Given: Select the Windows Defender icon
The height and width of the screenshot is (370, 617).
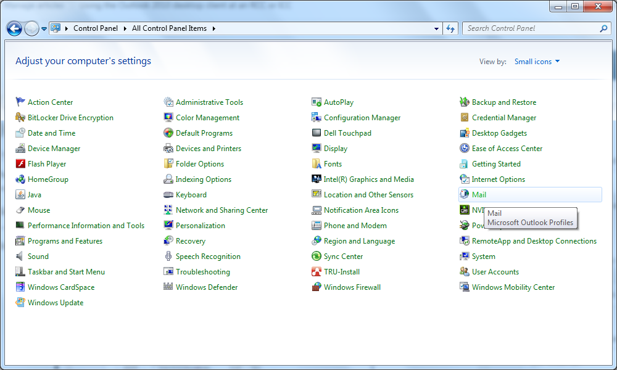Looking at the screenshot, I should pyautogui.click(x=168, y=287).
